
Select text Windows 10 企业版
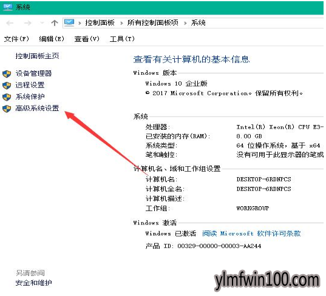[176, 84]
